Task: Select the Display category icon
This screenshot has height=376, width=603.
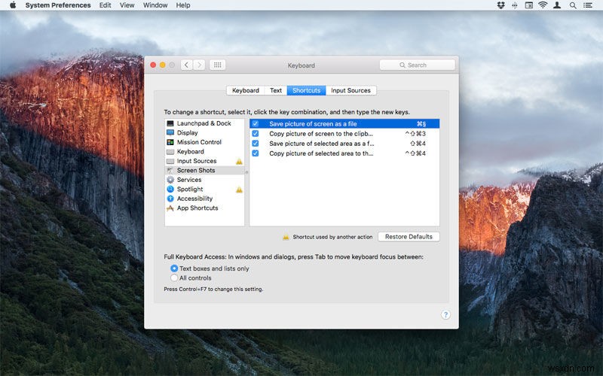Action: click(170, 133)
